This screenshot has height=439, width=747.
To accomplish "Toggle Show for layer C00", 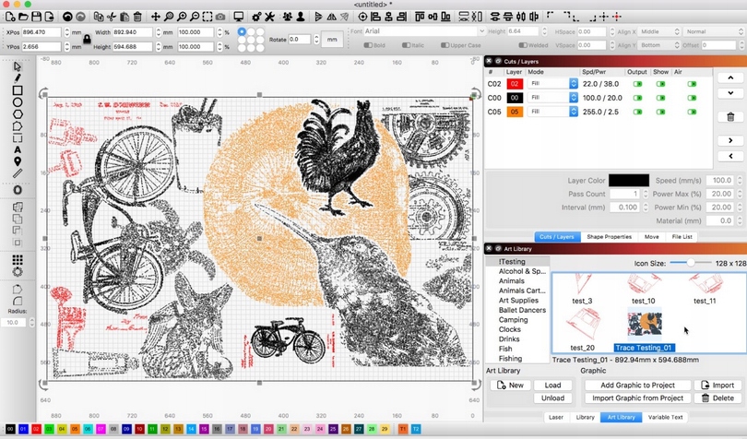I will 661,98.
